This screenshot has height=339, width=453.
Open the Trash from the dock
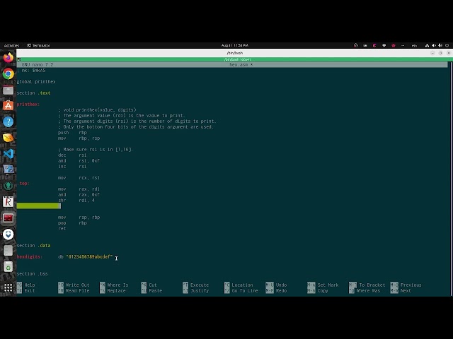coord(8,266)
